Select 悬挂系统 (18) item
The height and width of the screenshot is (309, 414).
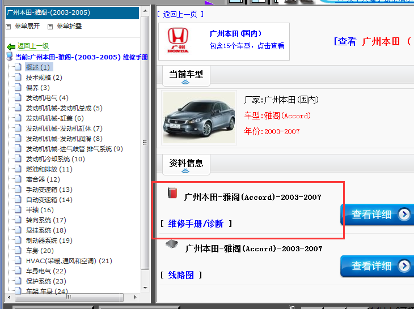click(x=46, y=230)
